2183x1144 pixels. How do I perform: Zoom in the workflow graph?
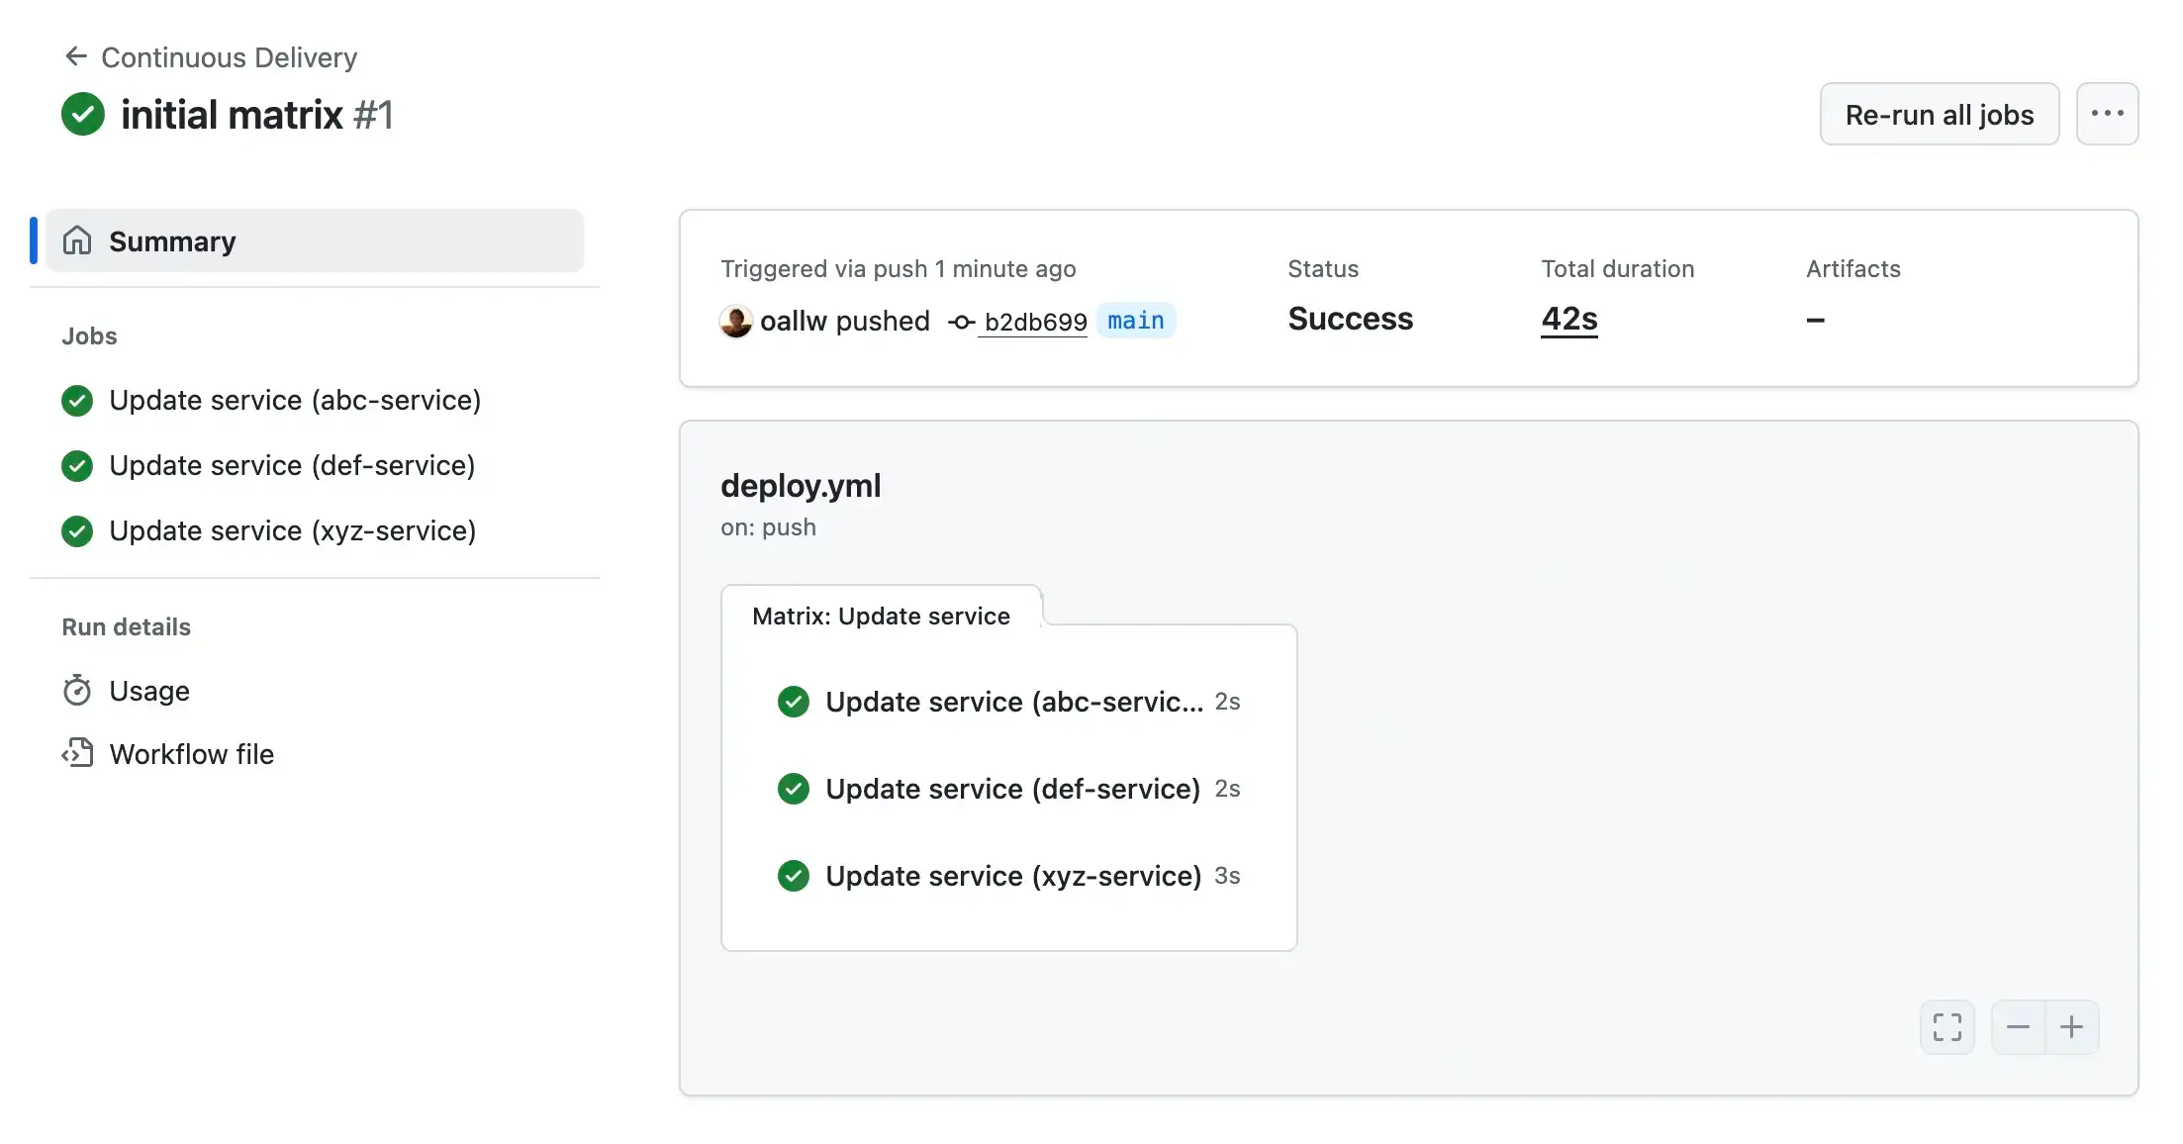coord(2071,1027)
